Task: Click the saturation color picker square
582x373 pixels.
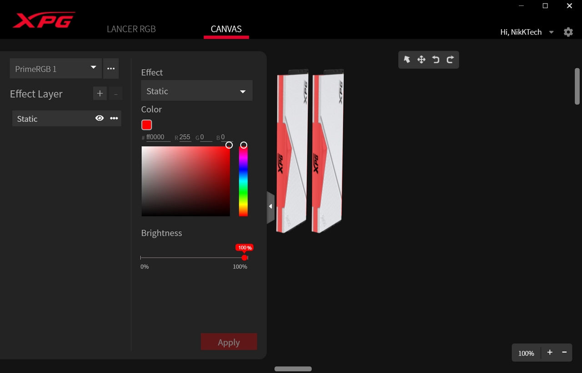Action: (x=186, y=181)
